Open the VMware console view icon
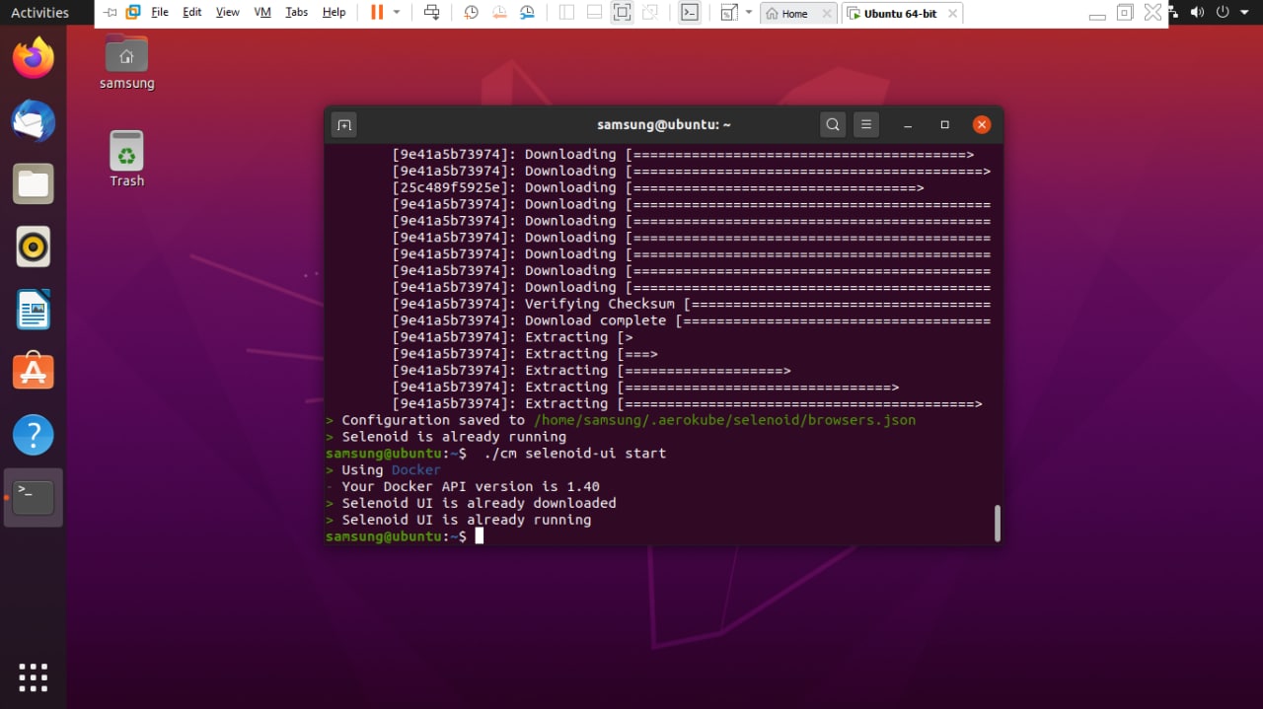This screenshot has width=1263, height=709. coord(691,13)
